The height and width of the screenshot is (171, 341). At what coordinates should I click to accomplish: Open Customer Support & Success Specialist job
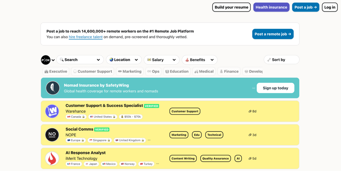(104, 106)
